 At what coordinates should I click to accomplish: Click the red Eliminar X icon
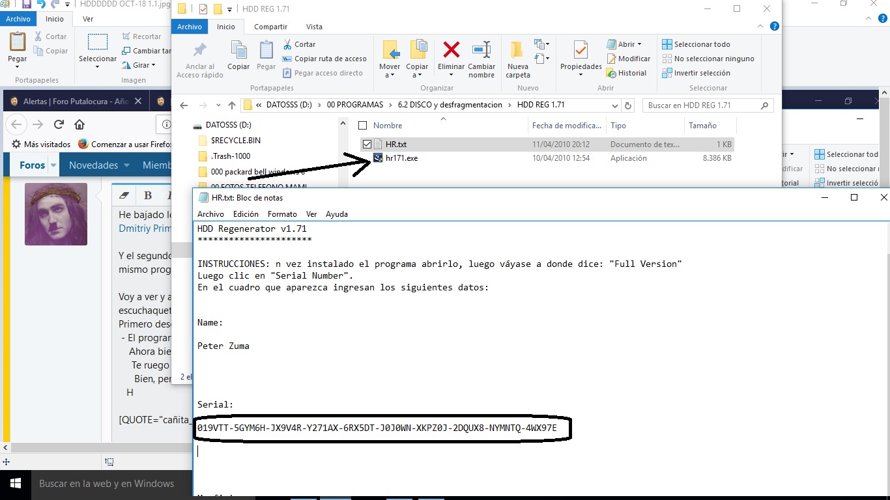coord(451,50)
